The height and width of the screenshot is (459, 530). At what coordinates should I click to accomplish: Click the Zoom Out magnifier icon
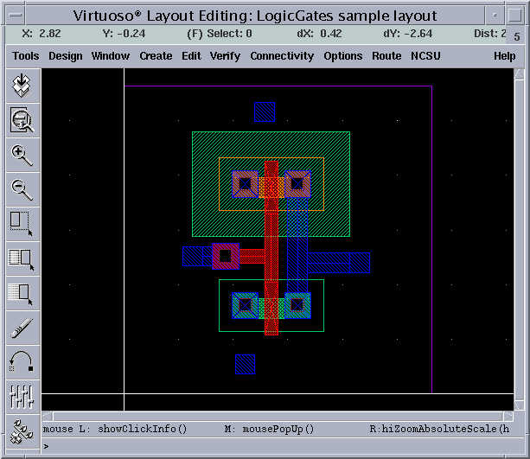click(21, 189)
